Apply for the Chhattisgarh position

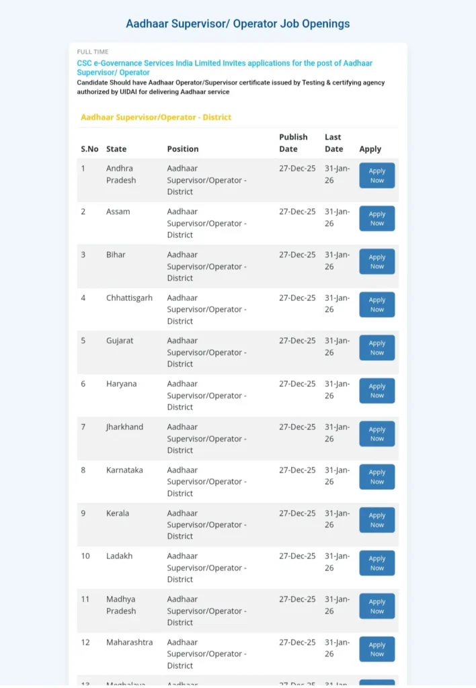376,304
